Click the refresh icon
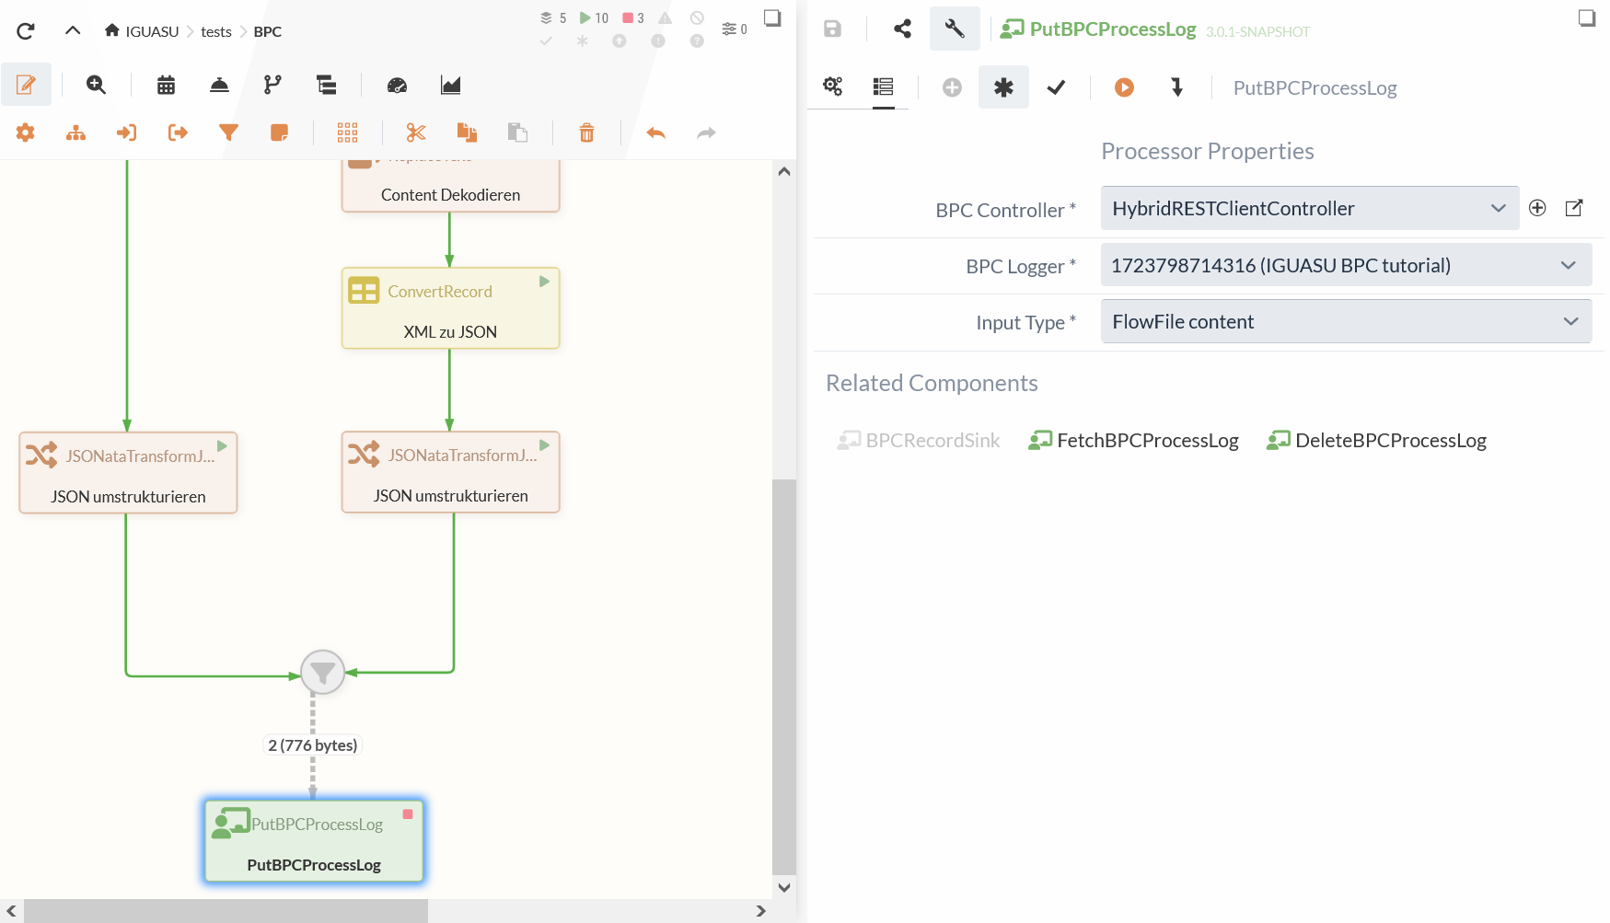This screenshot has width=1610, height=923. (26, 31)
